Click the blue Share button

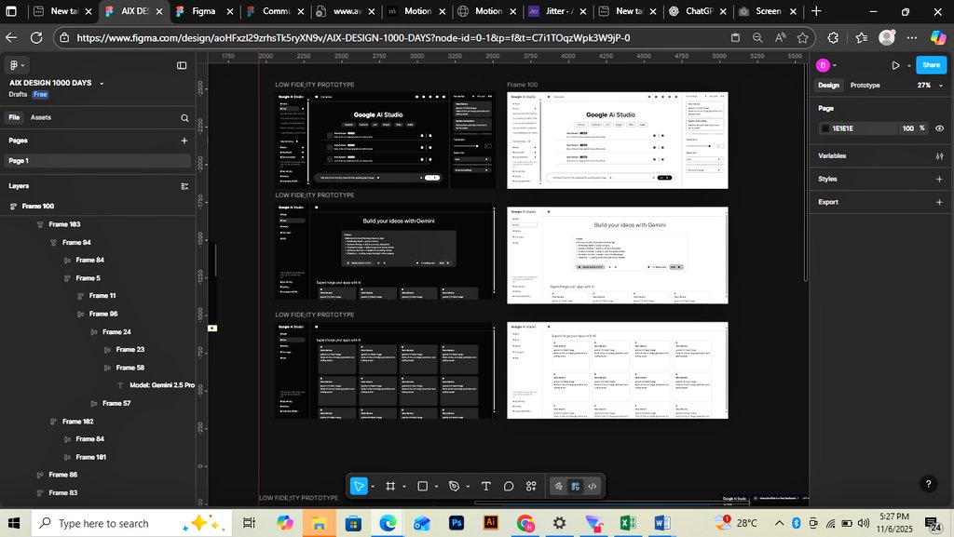point(930,65)
